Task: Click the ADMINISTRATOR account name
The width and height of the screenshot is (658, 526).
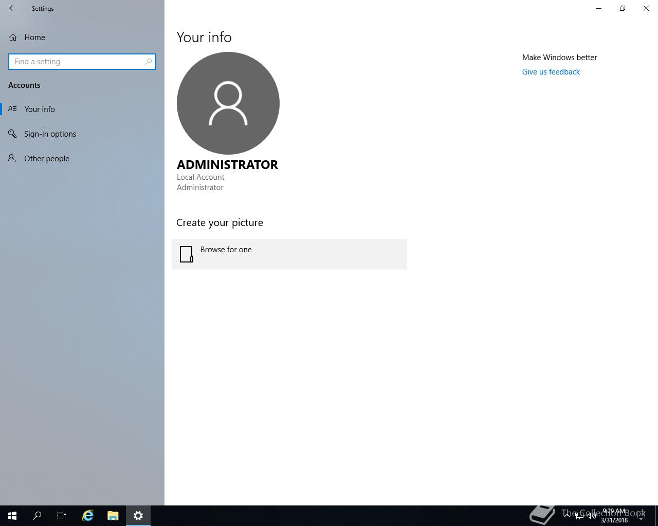Action: click(x=228, y=165)
